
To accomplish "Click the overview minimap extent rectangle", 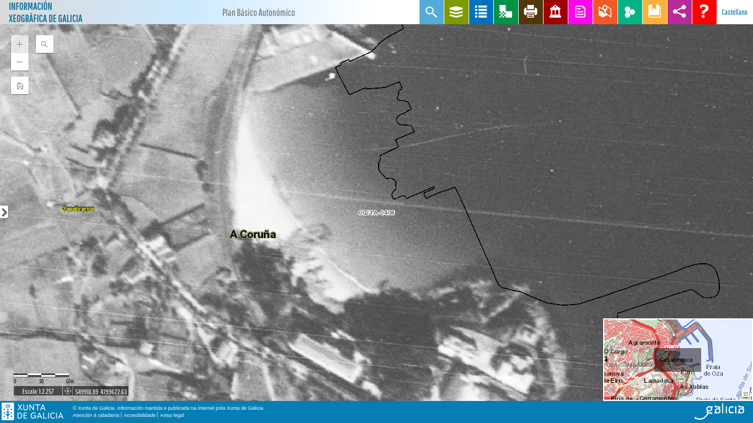I will [x=677, y=360].
